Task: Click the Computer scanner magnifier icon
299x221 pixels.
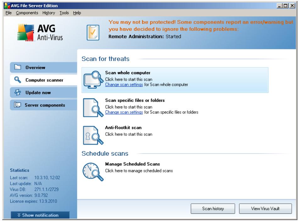Action: 18,80
